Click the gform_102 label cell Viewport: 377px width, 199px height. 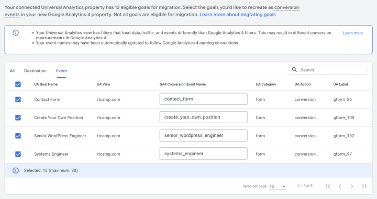[344, 136]
